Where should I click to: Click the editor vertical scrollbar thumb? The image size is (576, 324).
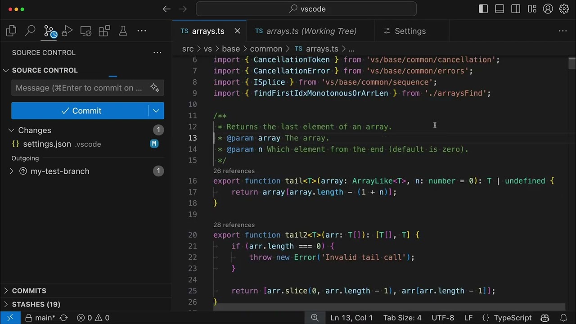pyautogui.click(x=571, y=63)
